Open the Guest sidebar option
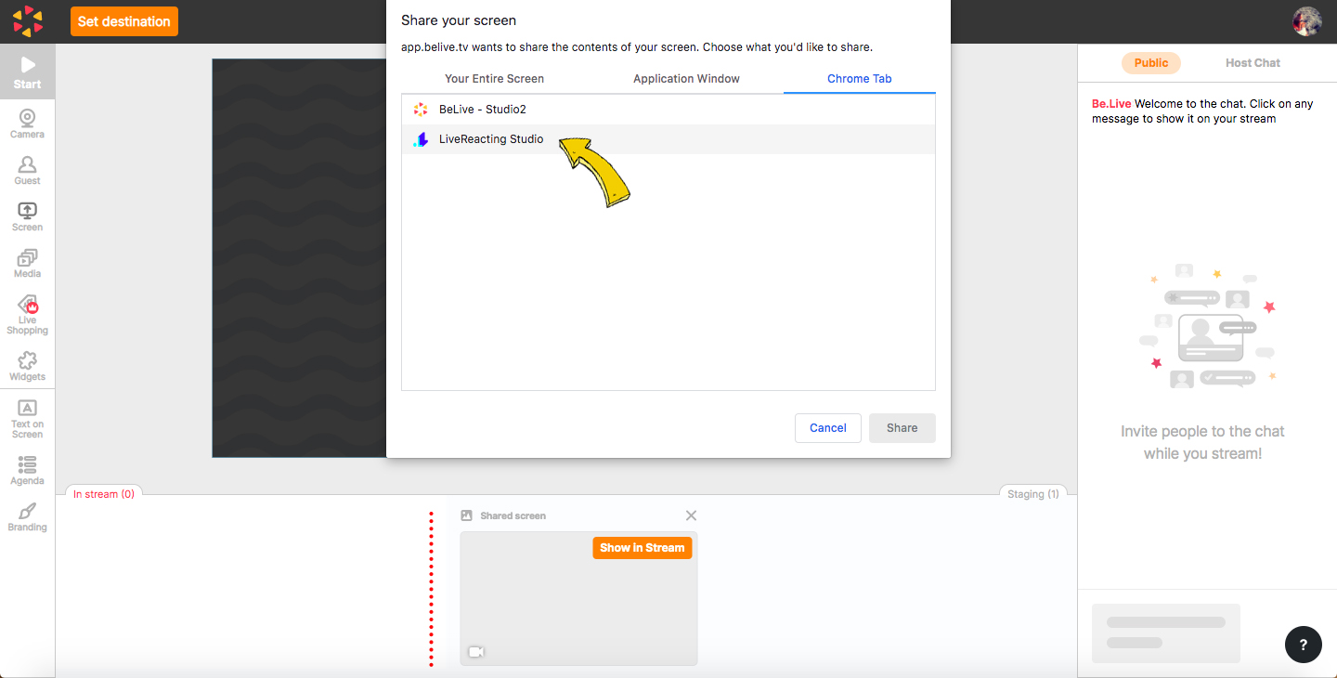This screenshot has width=1337, height=678. click(27, 170)
